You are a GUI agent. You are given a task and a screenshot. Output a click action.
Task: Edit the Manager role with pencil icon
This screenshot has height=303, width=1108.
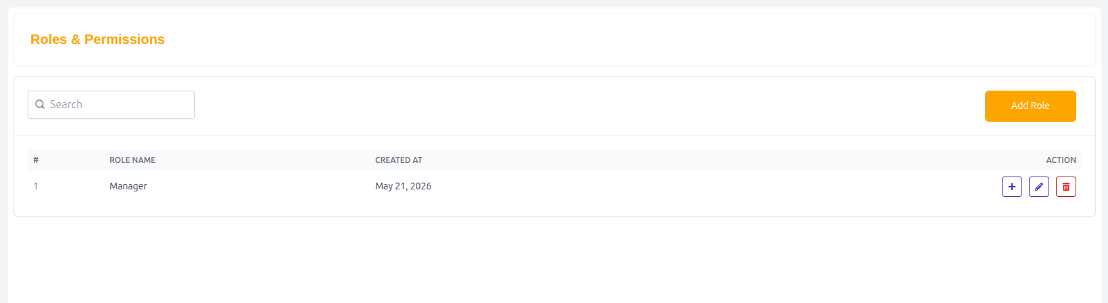pyautogui.click(x=1039, y=187)
